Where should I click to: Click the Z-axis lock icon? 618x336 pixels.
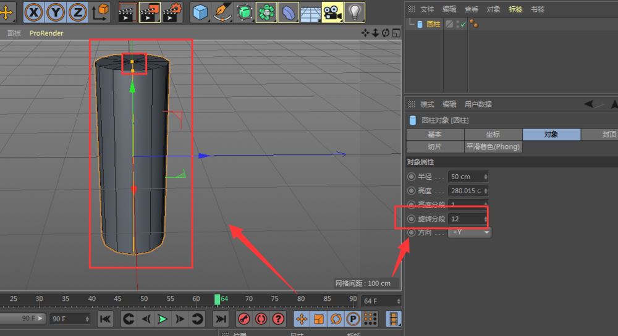77,11
